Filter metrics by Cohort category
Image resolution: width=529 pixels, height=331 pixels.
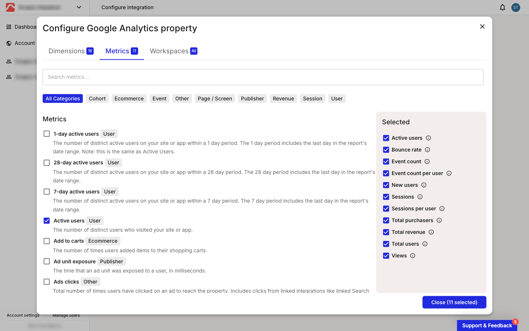[x=97, y=99]
